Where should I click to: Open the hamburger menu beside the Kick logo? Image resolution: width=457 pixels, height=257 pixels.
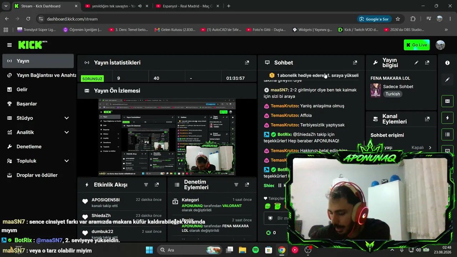coord(10,45)
